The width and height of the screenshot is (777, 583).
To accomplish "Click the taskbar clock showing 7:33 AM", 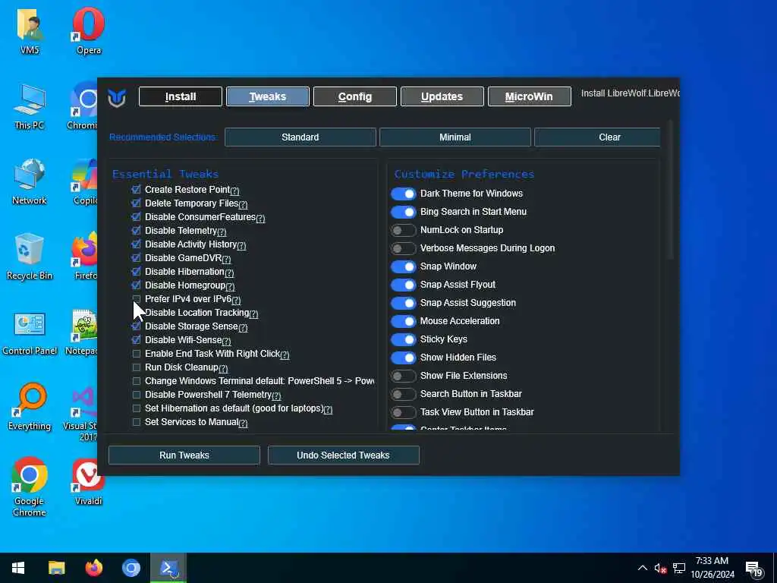I will [713, 568].
